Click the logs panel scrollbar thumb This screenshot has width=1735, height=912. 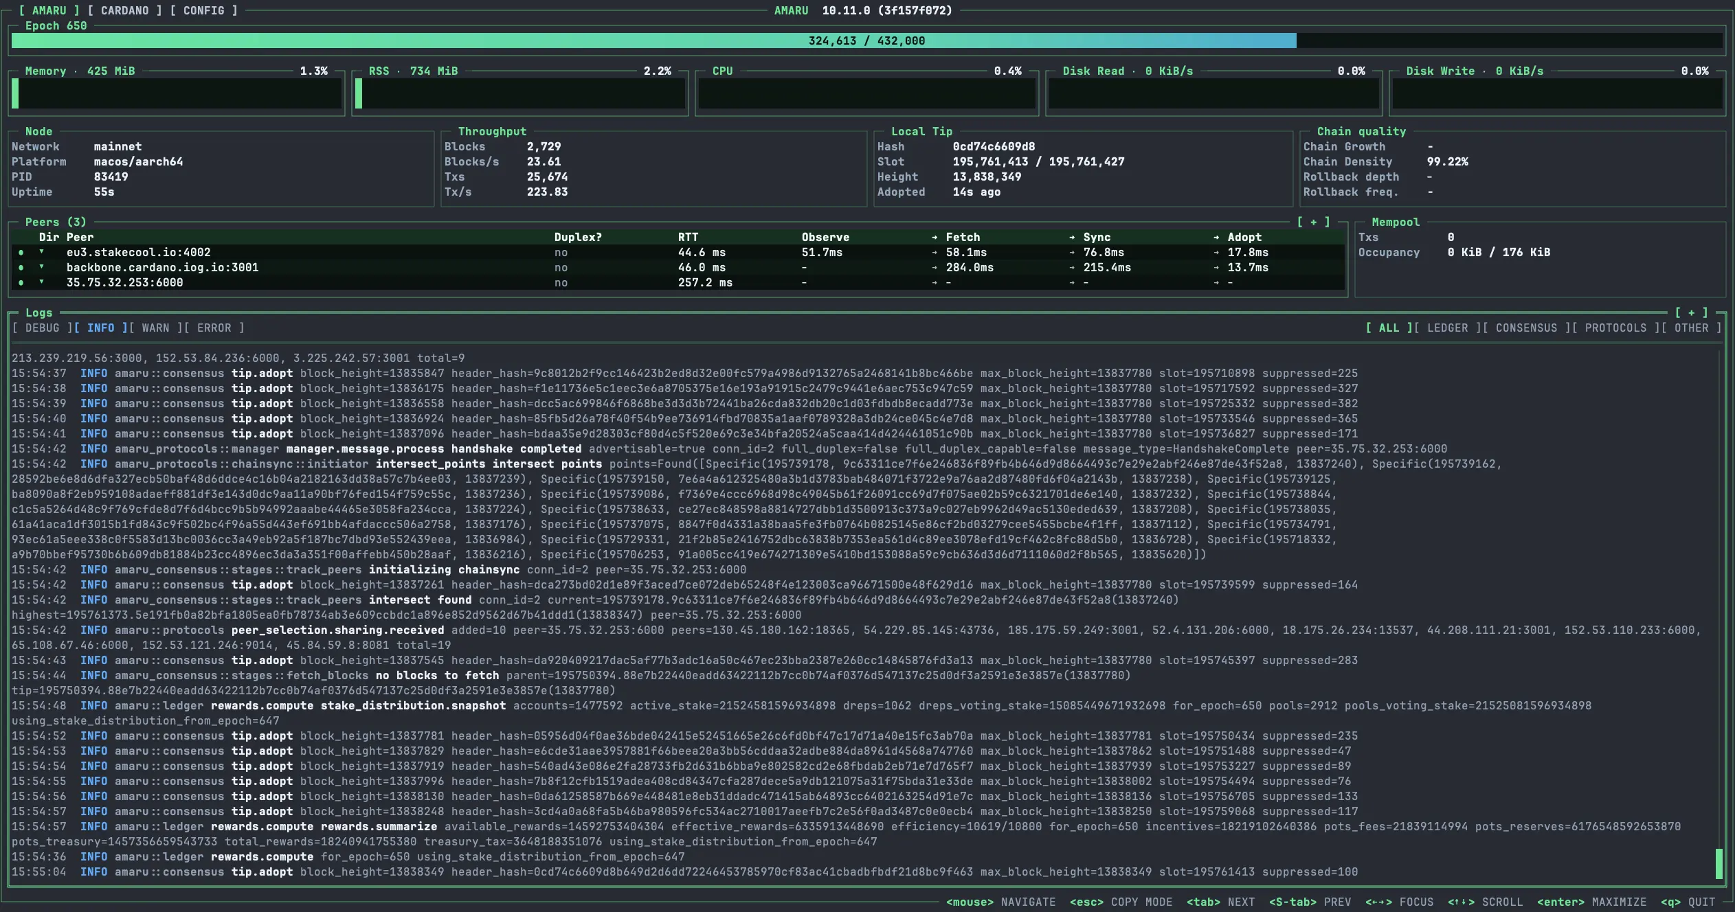pos(1719,863)
